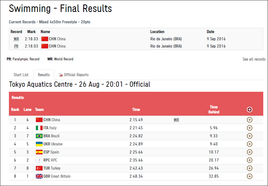Expand Ukraine's result row details

(x=250, y=144)
